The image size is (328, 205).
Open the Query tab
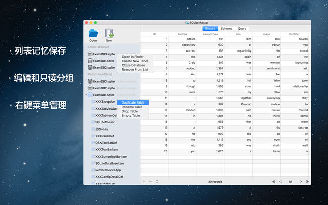[x=242, y=28]
